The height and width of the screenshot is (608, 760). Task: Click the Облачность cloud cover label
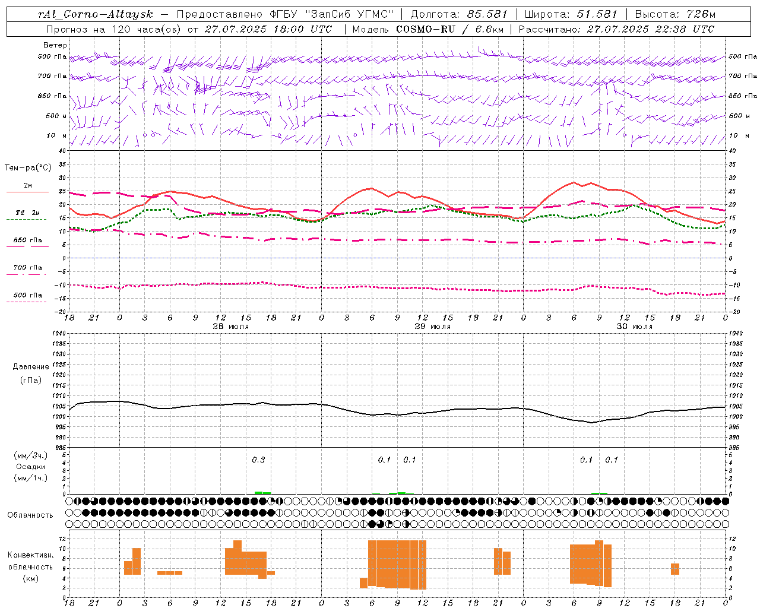pos(30,515)
